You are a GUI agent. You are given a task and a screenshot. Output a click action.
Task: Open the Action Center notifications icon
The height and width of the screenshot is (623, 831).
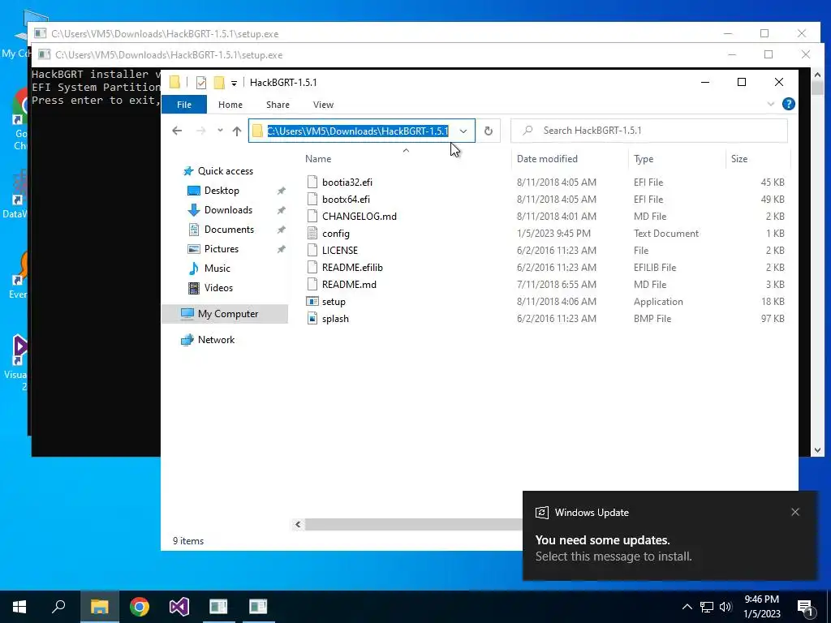click(x=805, y=608)
